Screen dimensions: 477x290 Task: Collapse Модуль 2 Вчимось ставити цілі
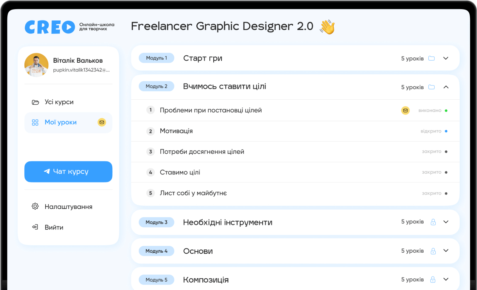[x=446, y=87]
